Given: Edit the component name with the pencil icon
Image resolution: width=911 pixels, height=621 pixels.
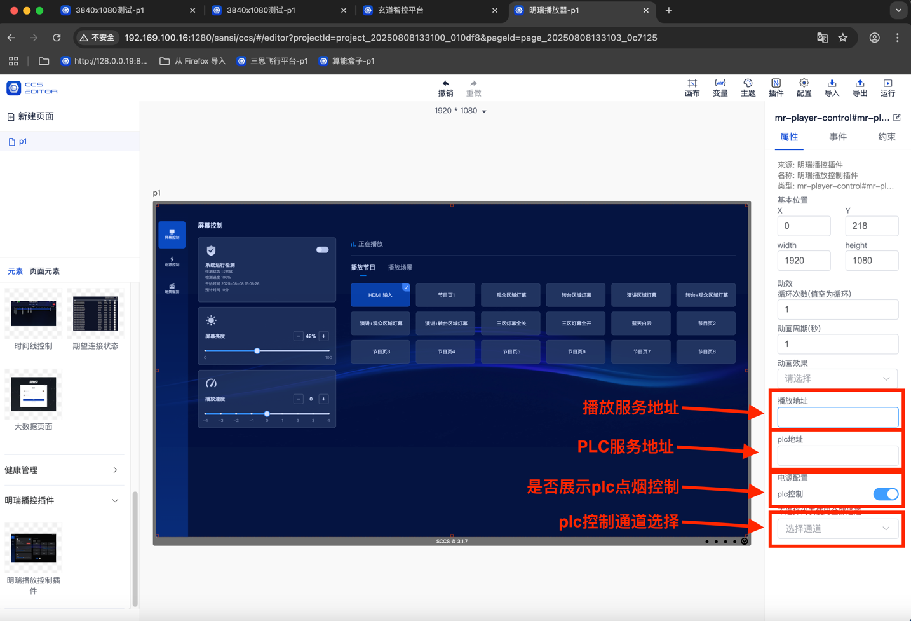Looking at the screenshot, I should (896, 118).
